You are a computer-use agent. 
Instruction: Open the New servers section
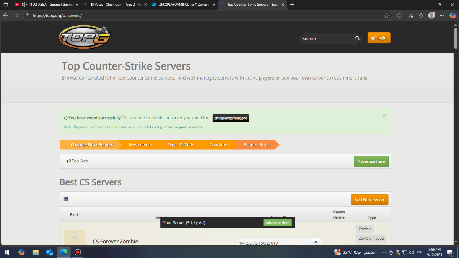(x=140, y=145)
